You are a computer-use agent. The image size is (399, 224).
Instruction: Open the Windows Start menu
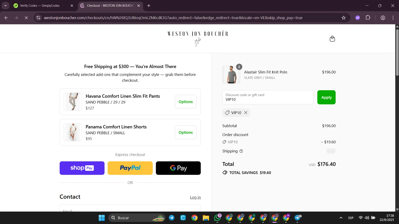pyautogui.click(x=102, y=218)
